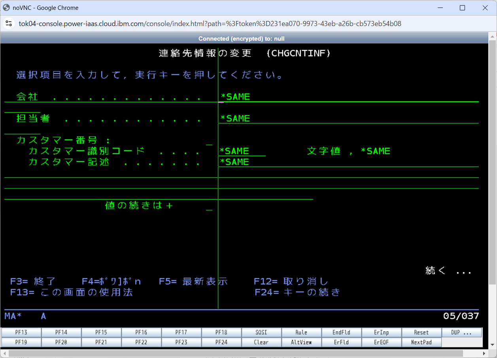This screenshot has width=497, height=358.
Task: Click the 05/037 cursor position indicator
Action: point(461,316)
